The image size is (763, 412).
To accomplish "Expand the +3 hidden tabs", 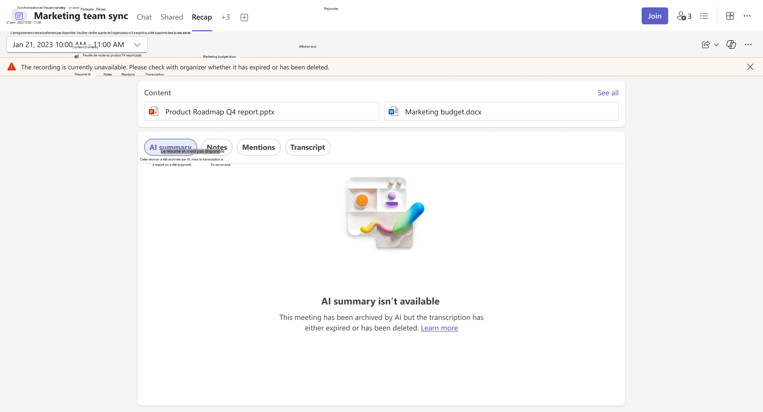I will pyautogui.click(x=225, y=17).
